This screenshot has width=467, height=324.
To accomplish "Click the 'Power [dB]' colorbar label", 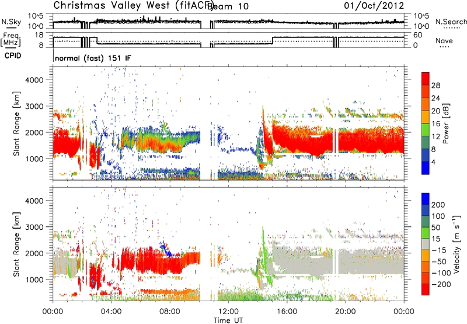I will [x=445, y=123].
